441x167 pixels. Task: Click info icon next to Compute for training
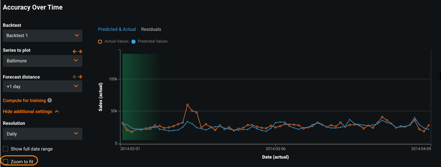coord(50,100)
